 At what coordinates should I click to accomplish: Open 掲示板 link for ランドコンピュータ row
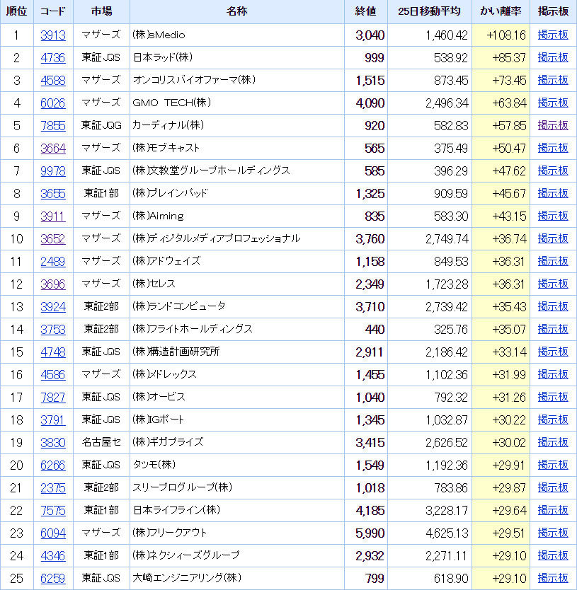[553, 306]
